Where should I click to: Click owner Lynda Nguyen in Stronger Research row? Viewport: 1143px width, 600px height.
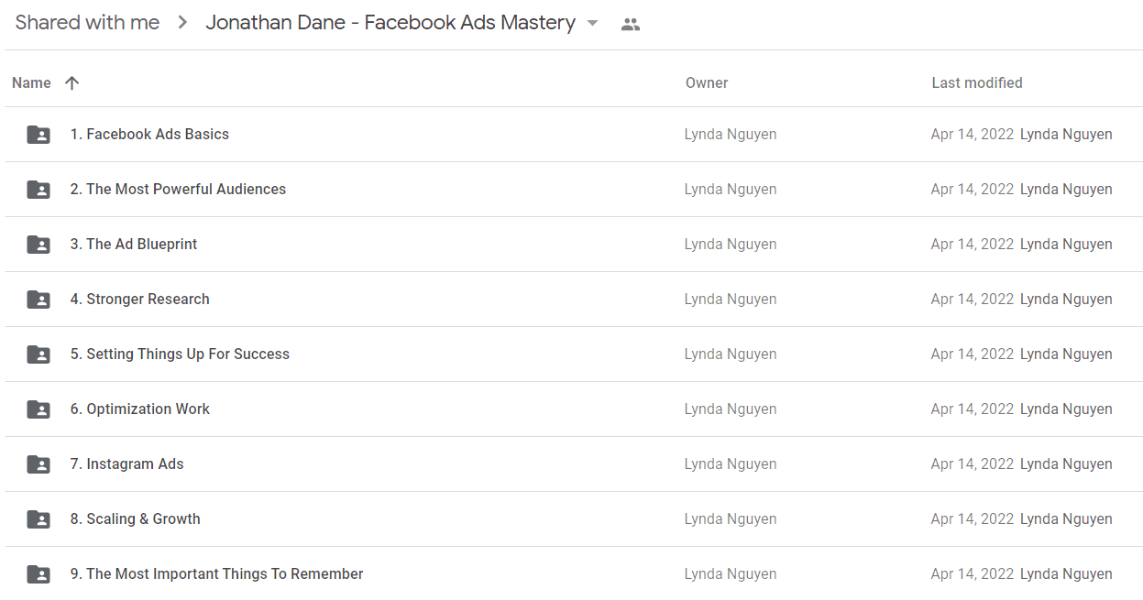tap(731, 299)
